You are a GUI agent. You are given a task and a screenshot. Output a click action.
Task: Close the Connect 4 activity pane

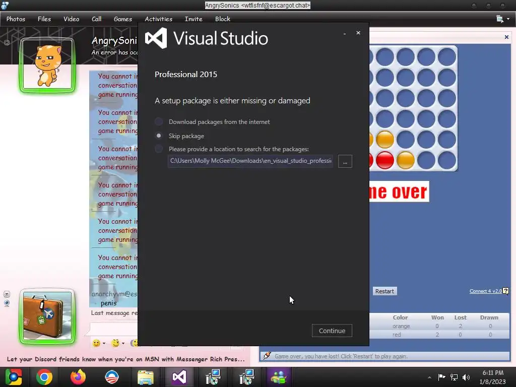coord(506,37)
